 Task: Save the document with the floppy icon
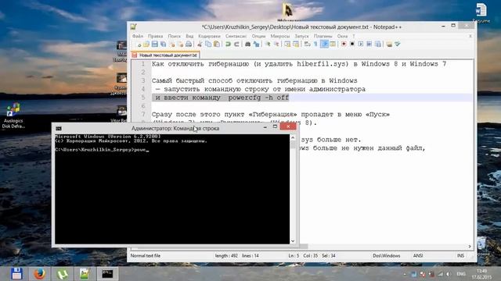coord(155,44)
